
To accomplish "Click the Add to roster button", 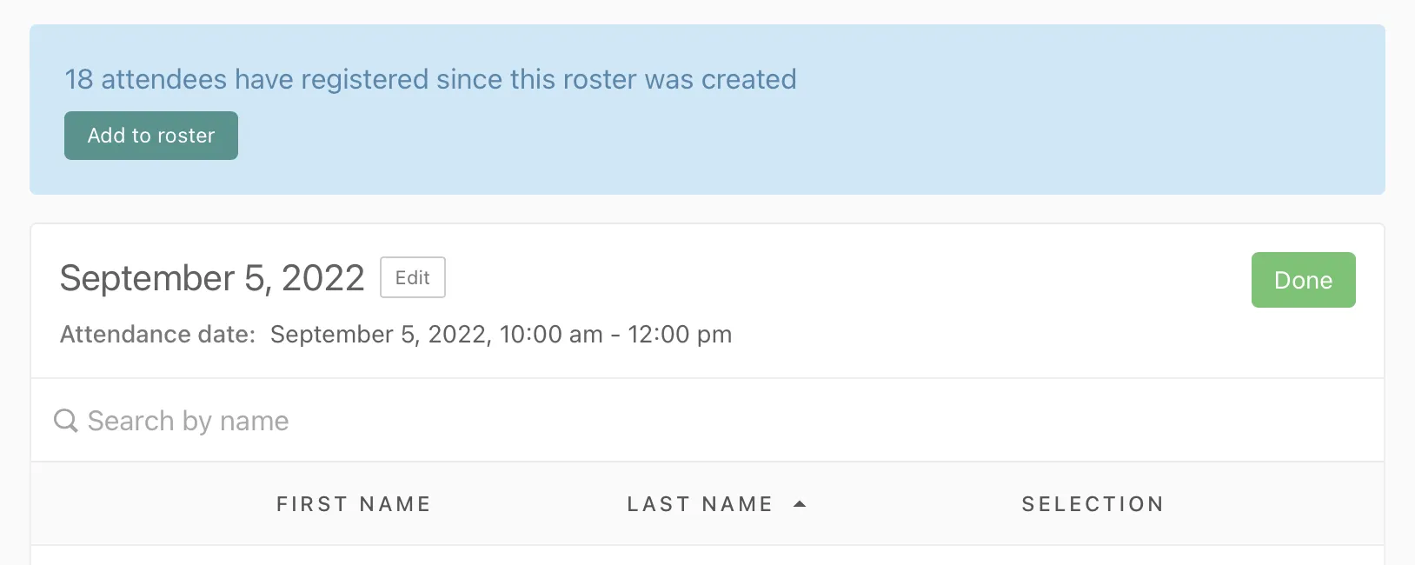I will [x=150, y=136].
